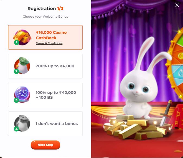Click green number 2 badge
This screenshot has height=158, width=183.
pos(17,71)
